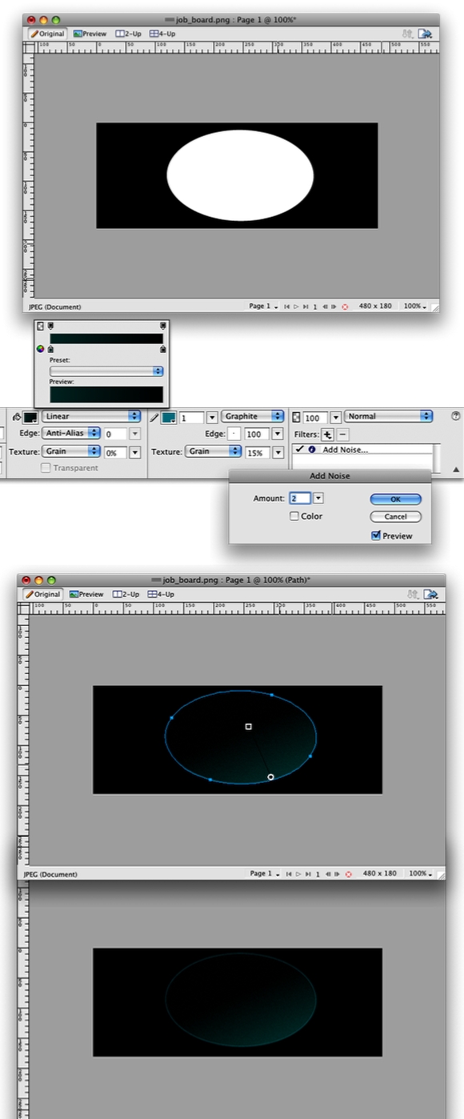
Task: Select the left color stop under gradient ramp
Action: click(x=51, y=349)
